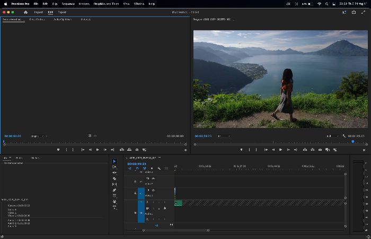The width and height of the screenshot is (371, 239).
Task: Open Program monitor zoom level dropdown
Action: (x=224, y=136)
